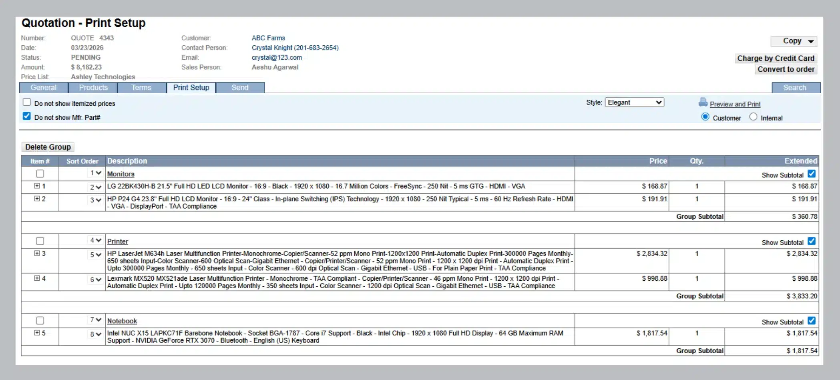This screenshot has height=380, width=840.
Task: Switch to the General tab
Action: coord(44,88)
